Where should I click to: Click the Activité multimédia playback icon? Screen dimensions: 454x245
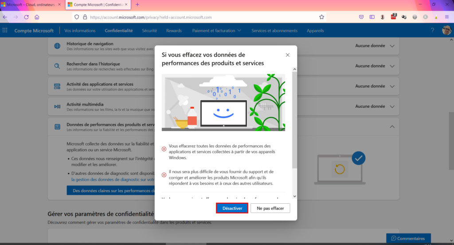57,107
